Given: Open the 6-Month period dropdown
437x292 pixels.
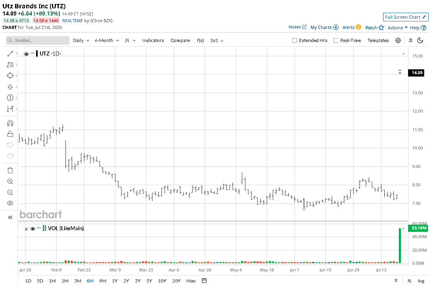Looking at the screenshot, I should pos(107,40).
